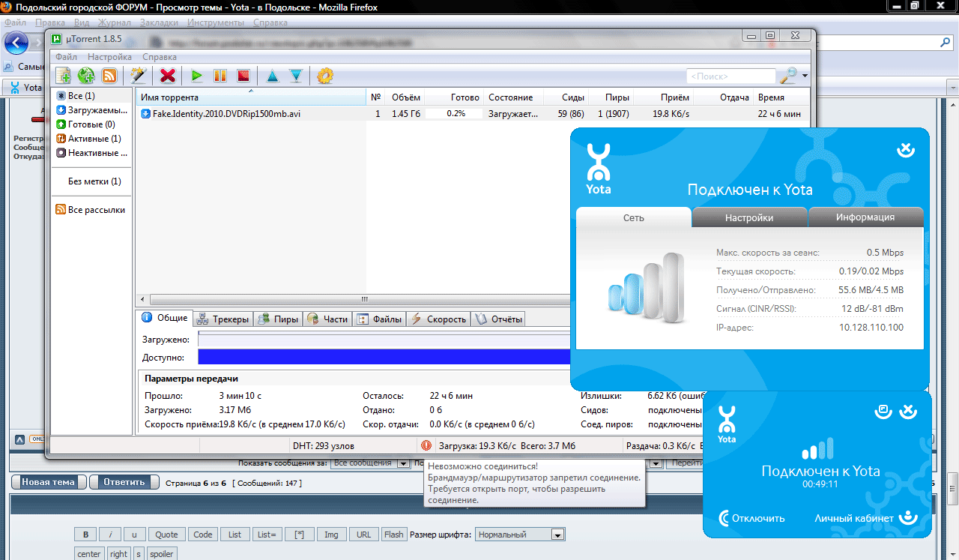
Task: Open the font size 'Нормальный' dropdown
Action: tap(520, 535)
